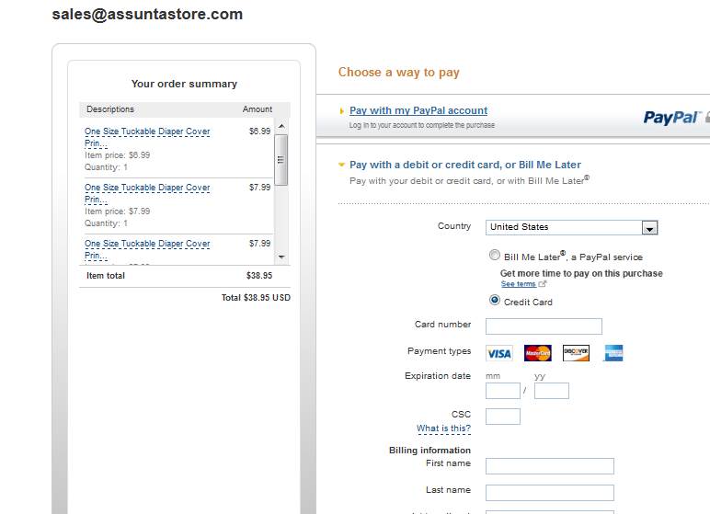Focus the expiration month (mm) field
710x514 pixels.
[x=503, y=391]
